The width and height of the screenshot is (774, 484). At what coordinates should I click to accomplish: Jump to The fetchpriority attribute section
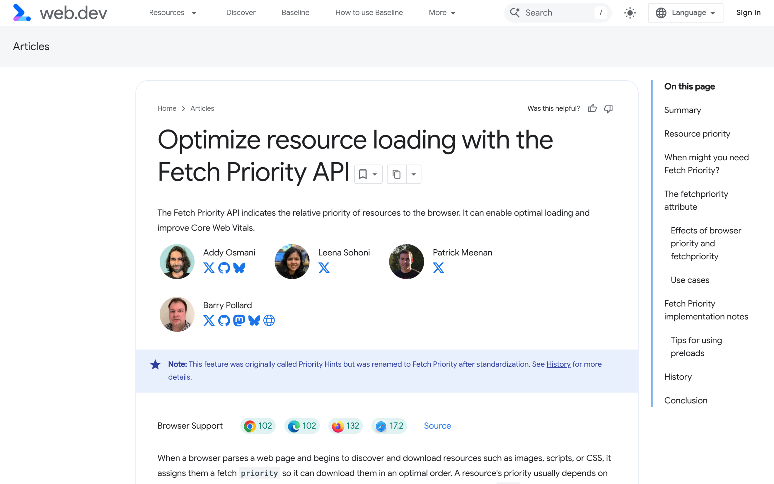pos(696,200)
